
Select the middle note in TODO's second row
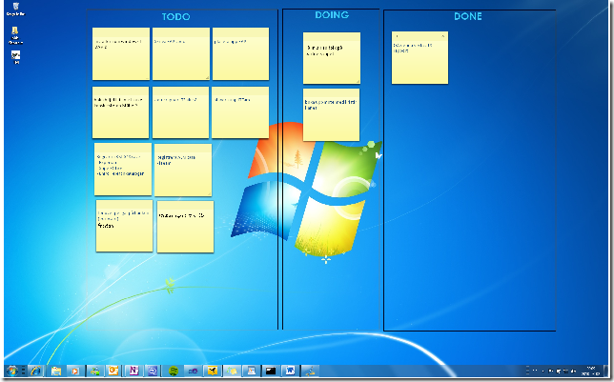180,114
